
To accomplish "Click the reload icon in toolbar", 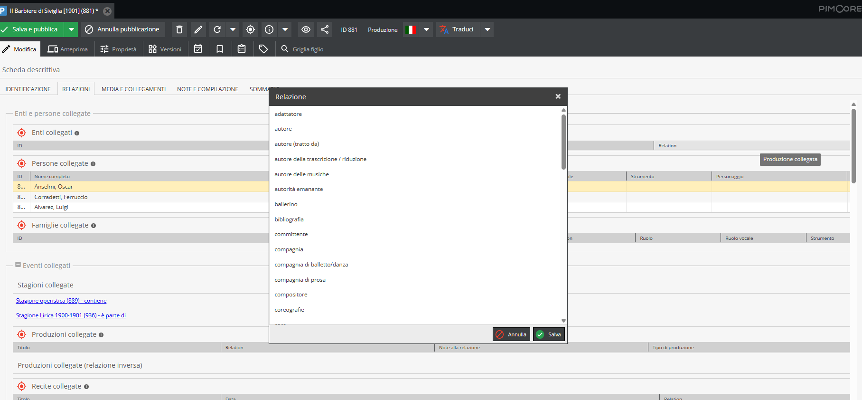I will [x=217, y=29].
